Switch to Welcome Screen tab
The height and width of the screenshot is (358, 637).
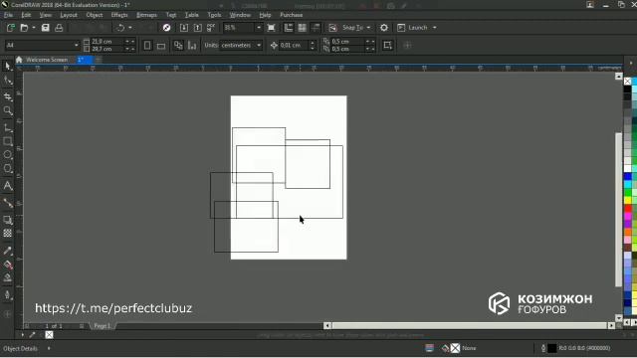coord(47,60)
